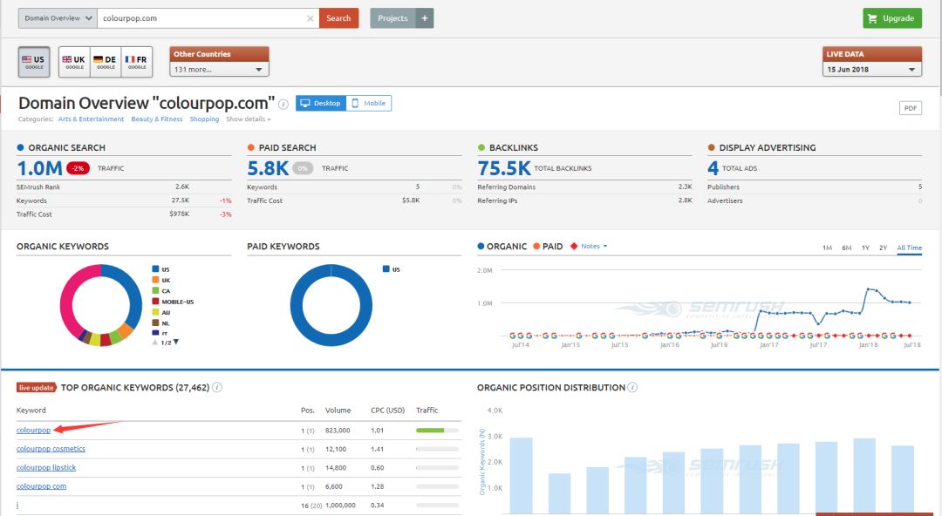Click the plus icon beside Projects
This screenshot has width=942, height=516.
coord(425,18)
